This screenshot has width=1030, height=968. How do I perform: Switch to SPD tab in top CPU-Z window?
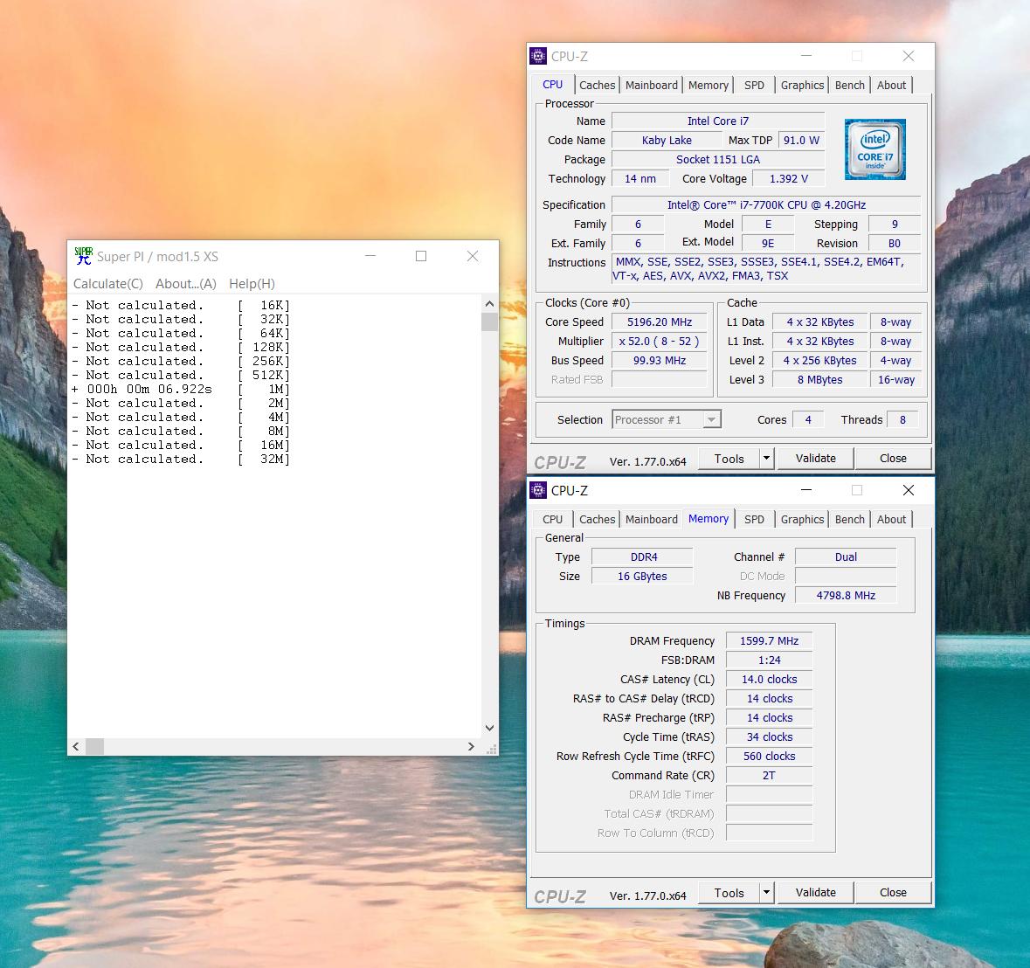[x=754, y=85]
